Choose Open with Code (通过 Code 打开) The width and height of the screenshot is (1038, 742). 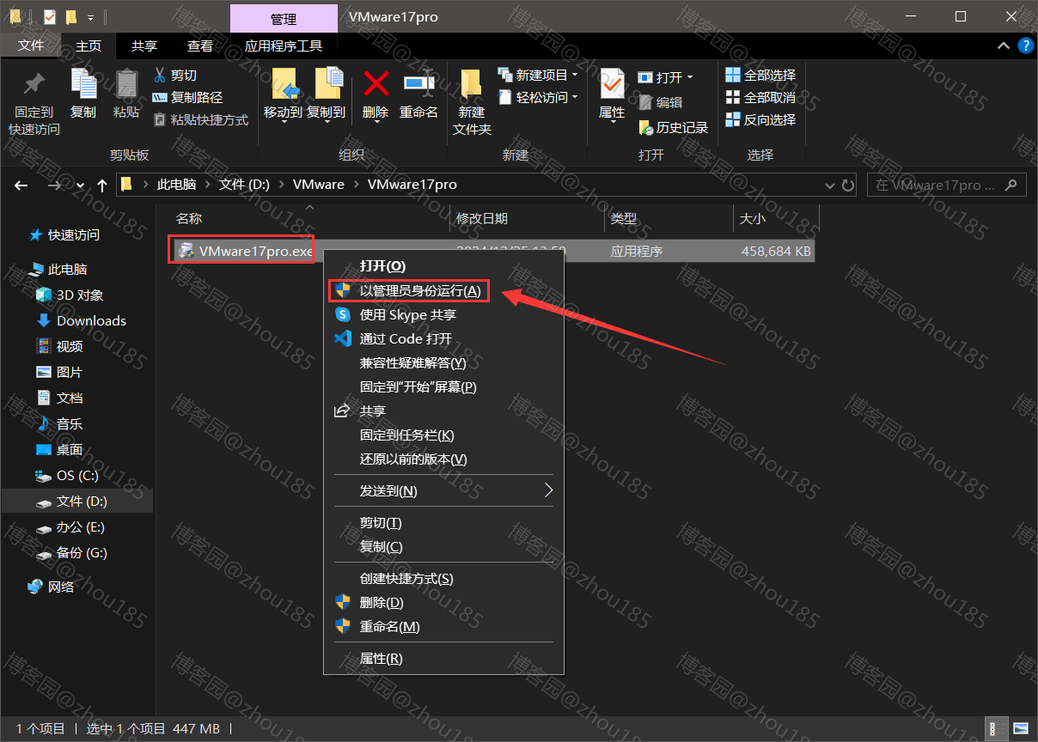(x=443, y=338)
